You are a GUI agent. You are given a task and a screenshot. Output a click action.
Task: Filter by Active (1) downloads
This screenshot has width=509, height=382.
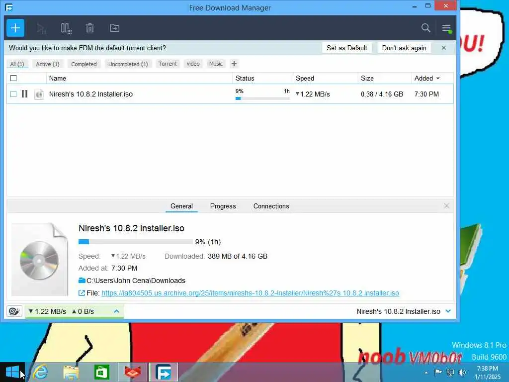[48, 64]
